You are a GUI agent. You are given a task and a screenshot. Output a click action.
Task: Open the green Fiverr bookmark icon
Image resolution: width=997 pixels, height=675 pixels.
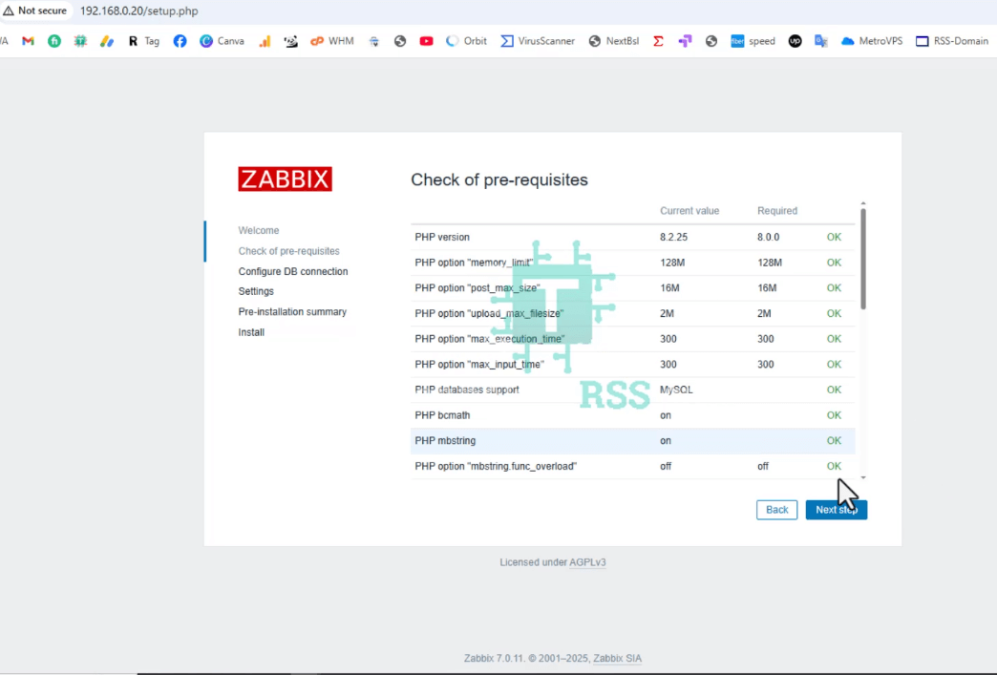coord(54,41)
